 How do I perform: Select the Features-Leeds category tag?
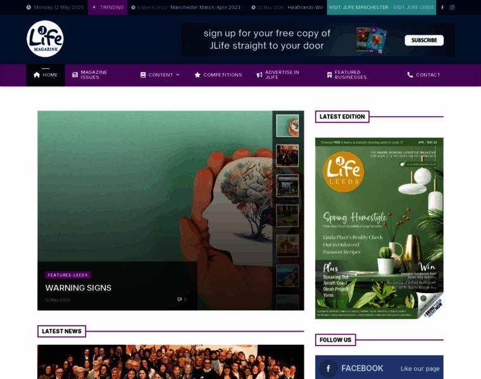(x=68, y=275)
